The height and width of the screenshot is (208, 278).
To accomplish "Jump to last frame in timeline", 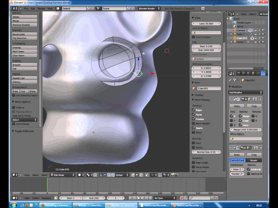I will pyautogui.click(x=151, y=198).
